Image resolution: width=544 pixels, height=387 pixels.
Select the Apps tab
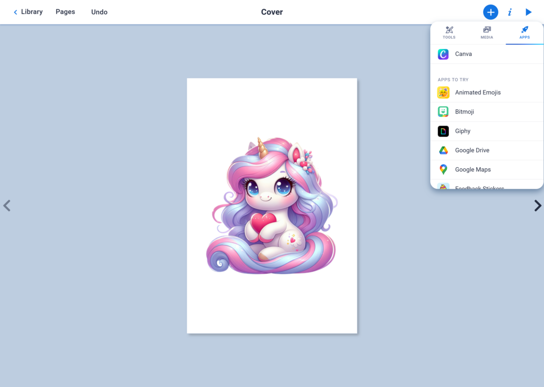[x=524, y=33]
